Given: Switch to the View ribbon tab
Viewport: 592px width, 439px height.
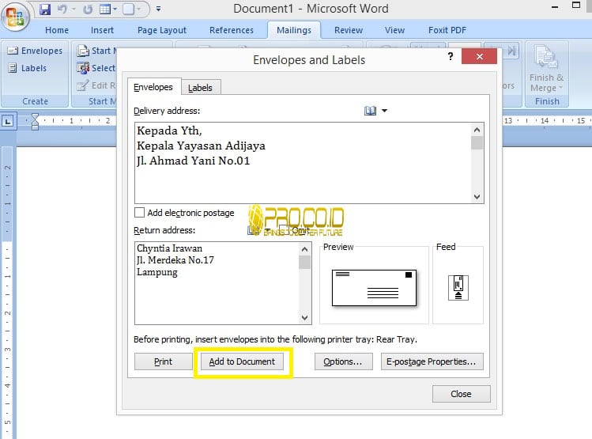Looking at the screenshot, I should 395,30.
